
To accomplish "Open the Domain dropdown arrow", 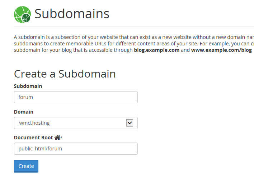I will 130,123.
